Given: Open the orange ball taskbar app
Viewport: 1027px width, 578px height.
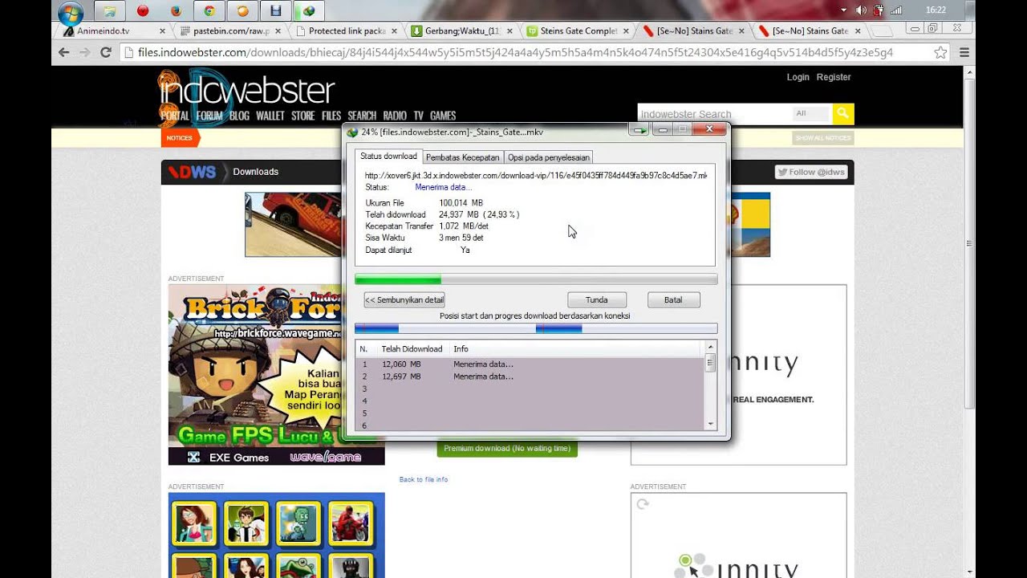Looking at the screenshot, I should click(242, 11).
